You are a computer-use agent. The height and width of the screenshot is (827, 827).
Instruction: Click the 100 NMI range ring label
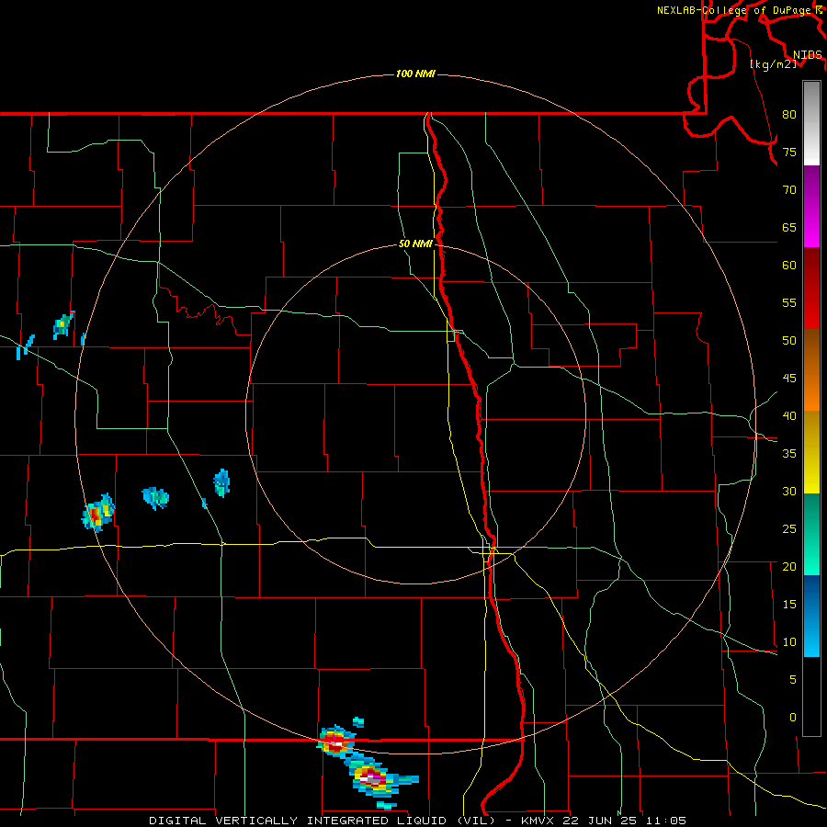coord(415,74)
